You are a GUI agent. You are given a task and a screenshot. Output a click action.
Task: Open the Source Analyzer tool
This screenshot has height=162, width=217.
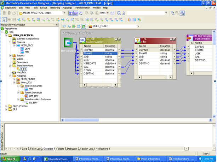tap(64, 26)
